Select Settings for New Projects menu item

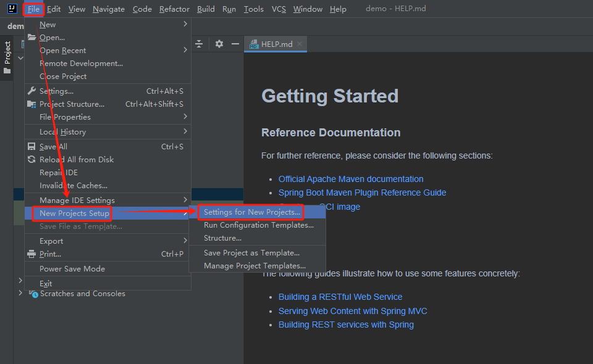point(252,212)
